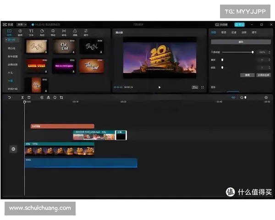This screenshot has width=275, height=220.
Task: Select the 20th Century Fox intro clip on timeline
Action: (x=60, y=149)
